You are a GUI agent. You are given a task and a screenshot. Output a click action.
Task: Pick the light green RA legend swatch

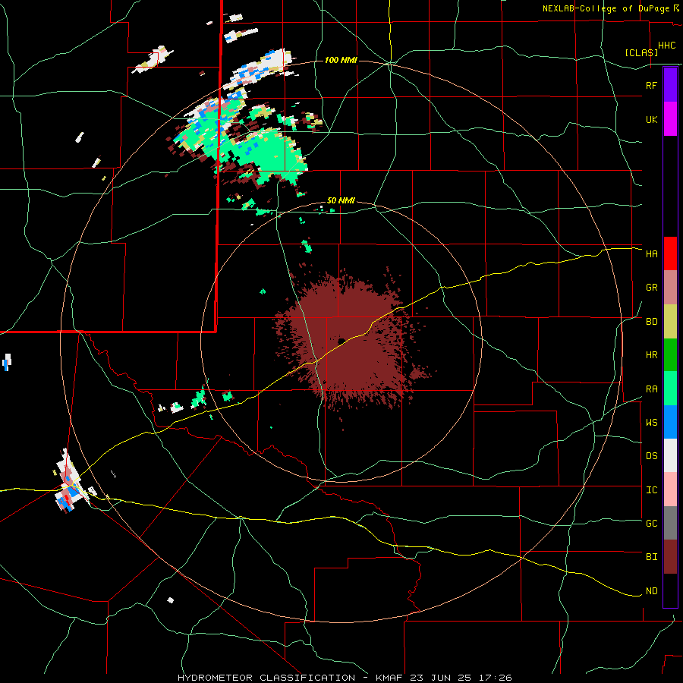pyautogui.click(x=670, y=389)
